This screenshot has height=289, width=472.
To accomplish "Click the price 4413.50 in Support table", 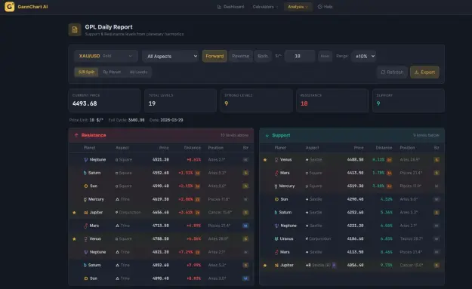I will click(355, 173).
